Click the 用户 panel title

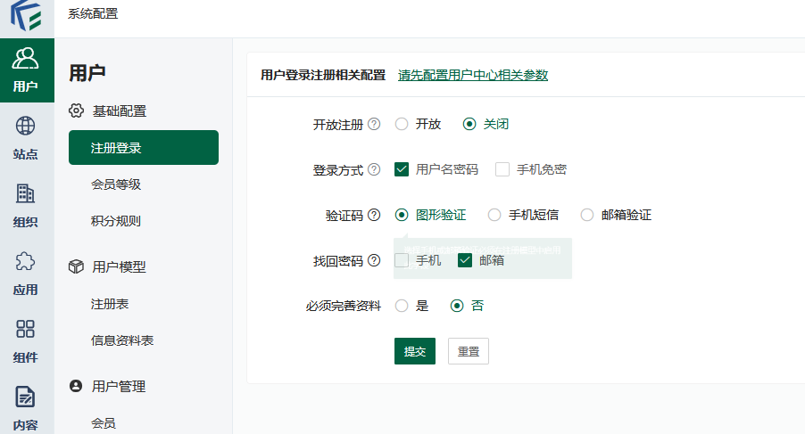click(x=87, y=73)
